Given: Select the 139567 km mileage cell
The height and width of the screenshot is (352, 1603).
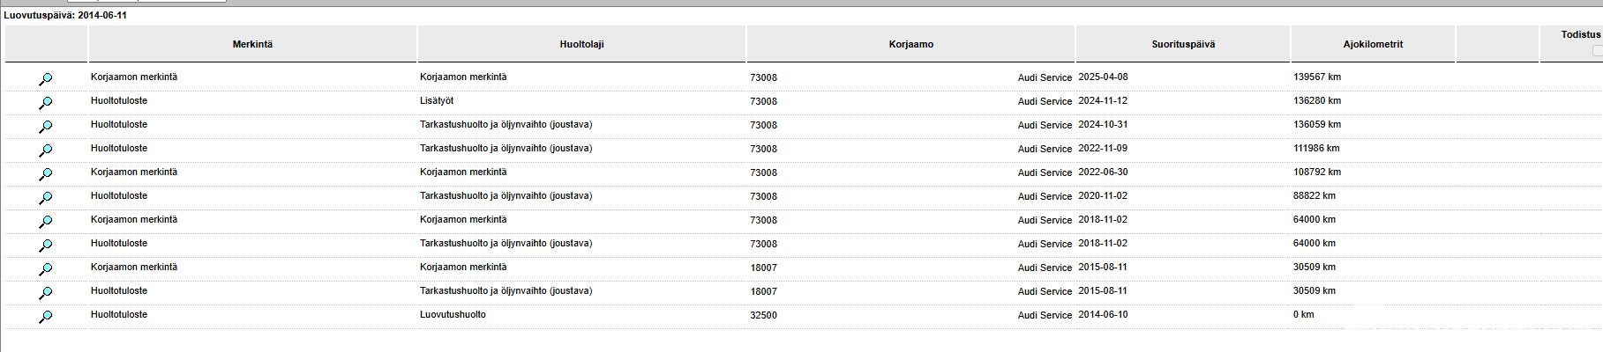Looking at the screenshot, I should 1316,77.
